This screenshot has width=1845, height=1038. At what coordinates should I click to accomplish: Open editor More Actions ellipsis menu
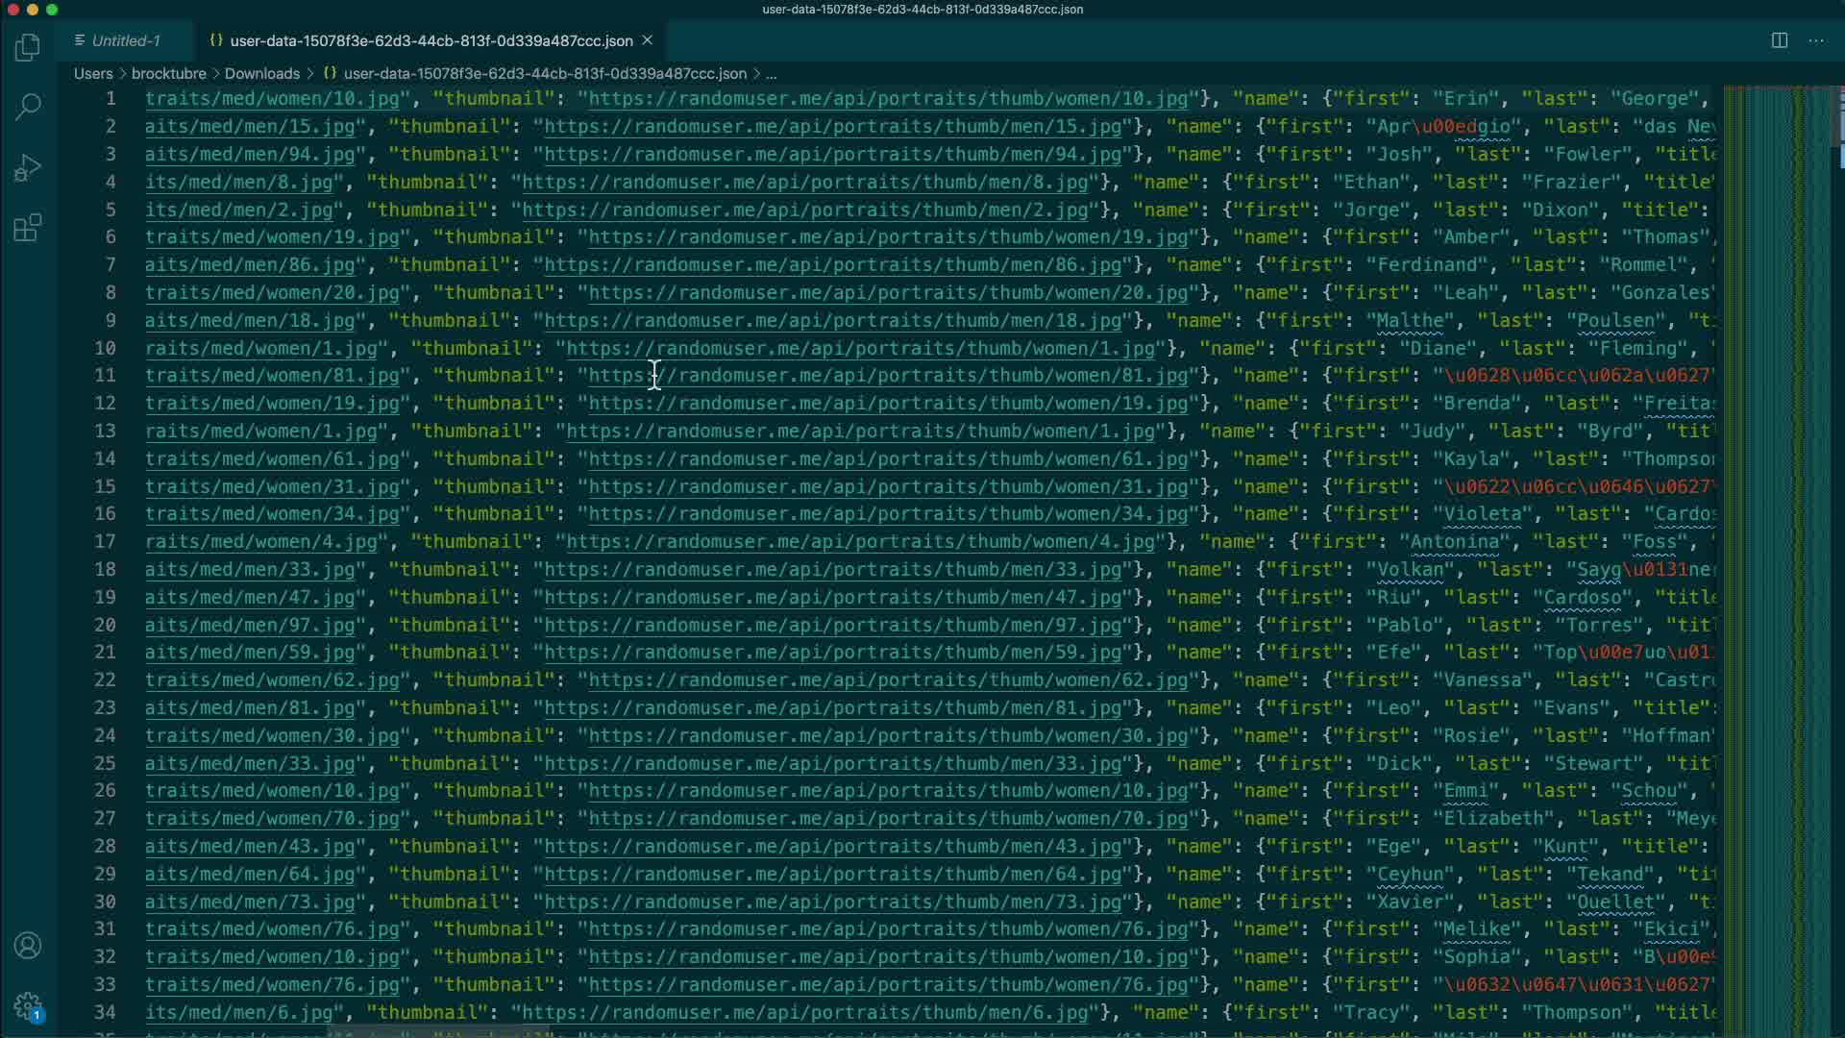[1816, 40]
